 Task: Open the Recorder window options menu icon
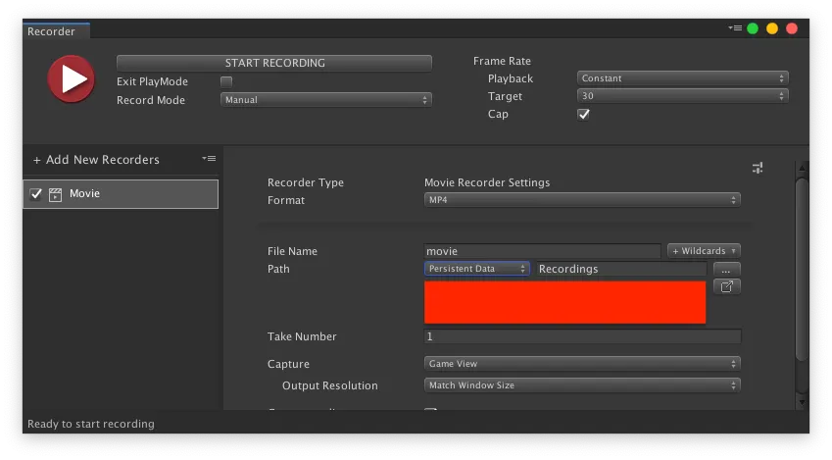tap(735, 28)
